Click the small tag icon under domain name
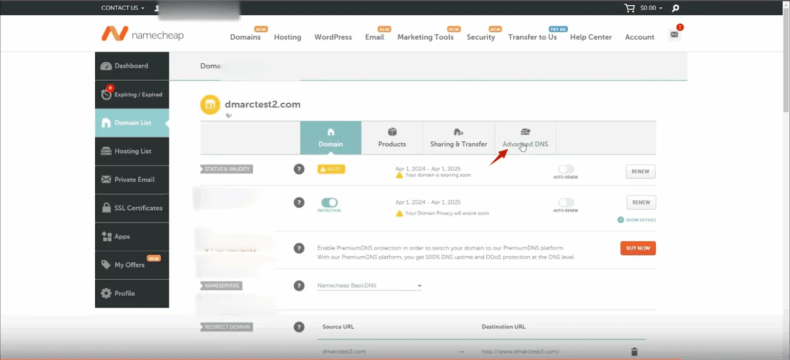 click(x=229, y=115)
